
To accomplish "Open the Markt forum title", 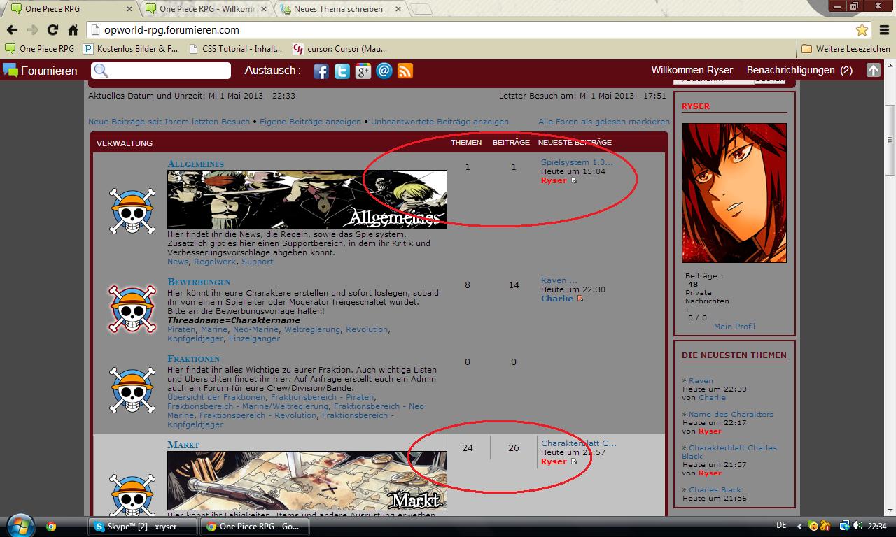I will coord(183,445).
